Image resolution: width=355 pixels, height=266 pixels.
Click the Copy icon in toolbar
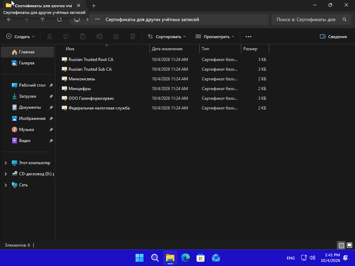pos(66,36)
